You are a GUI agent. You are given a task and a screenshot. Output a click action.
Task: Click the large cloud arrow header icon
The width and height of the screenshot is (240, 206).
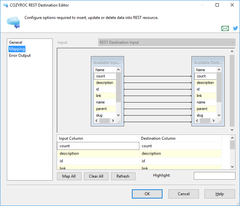coord(13,22)
